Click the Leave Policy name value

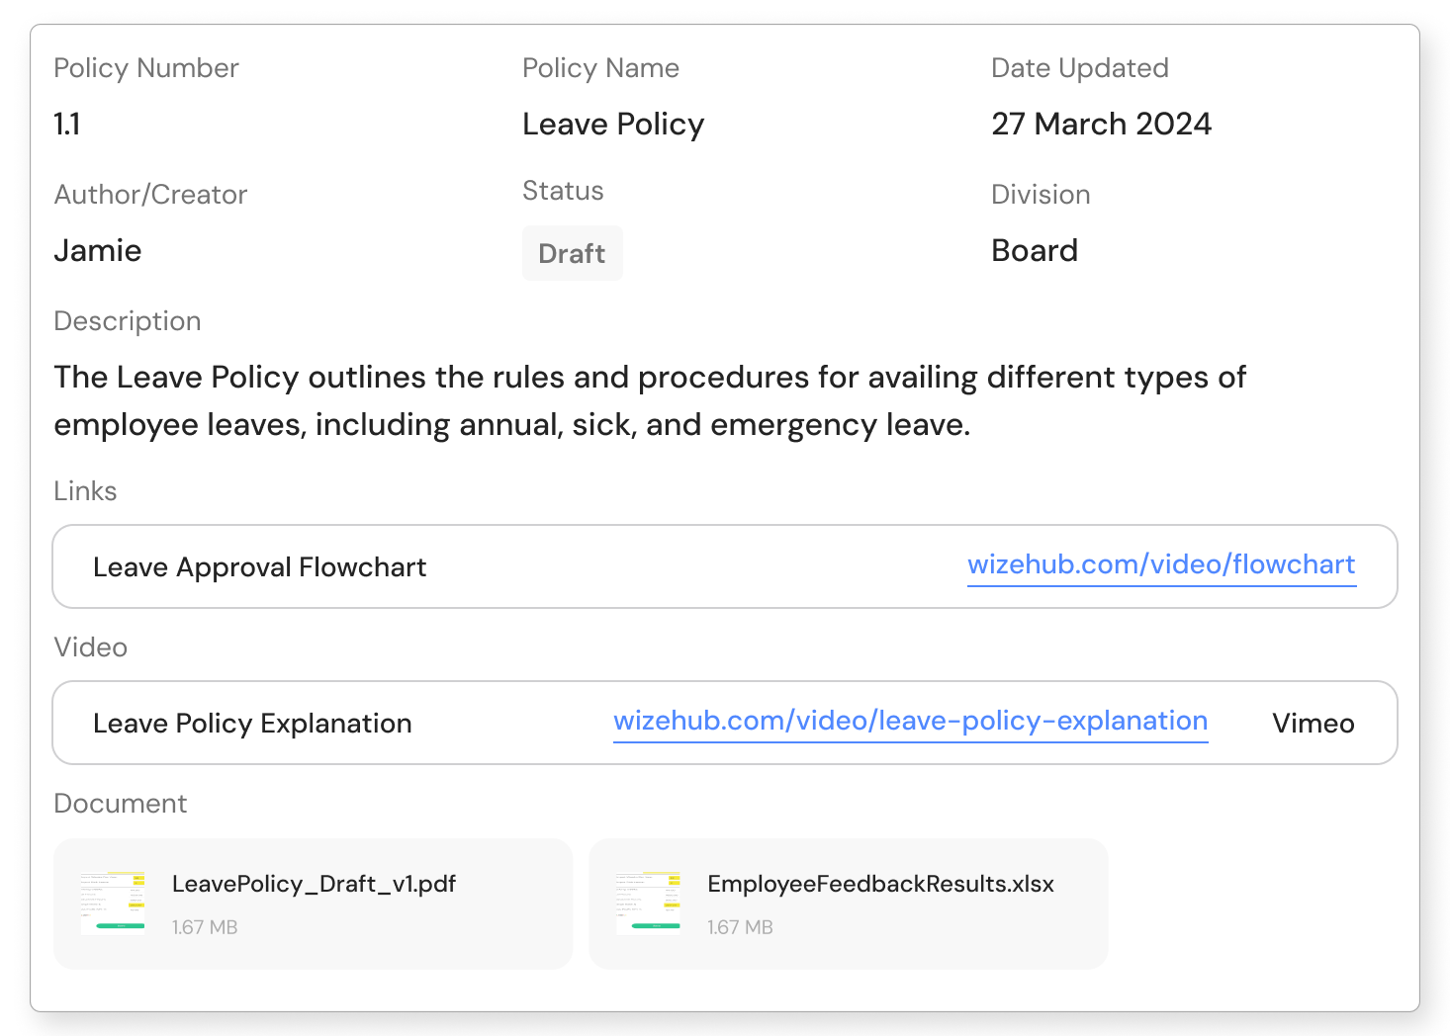[613, 125]
